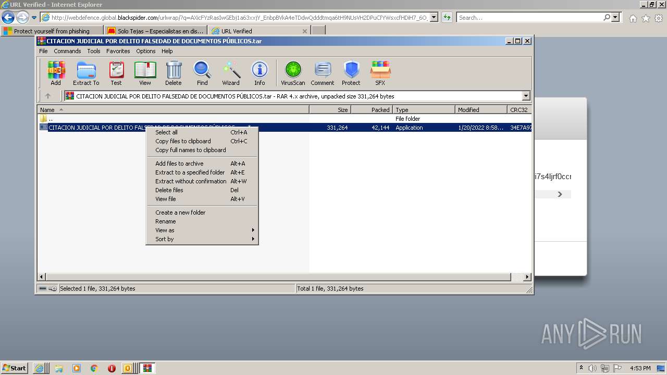
Task: Expand the View as submenu
Action: tap(202, 230)
